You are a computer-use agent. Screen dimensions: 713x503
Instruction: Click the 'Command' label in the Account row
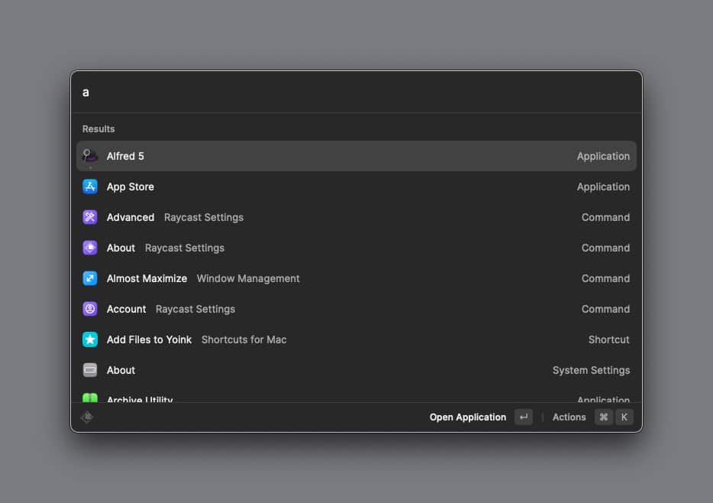(x=605, y=309)
